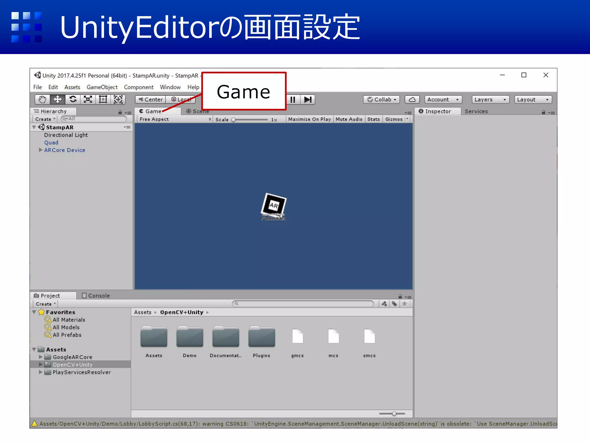Viewport: 590px width, 442px height.
Task: Open Project Create dropdown
Action: tap(46, 304)
